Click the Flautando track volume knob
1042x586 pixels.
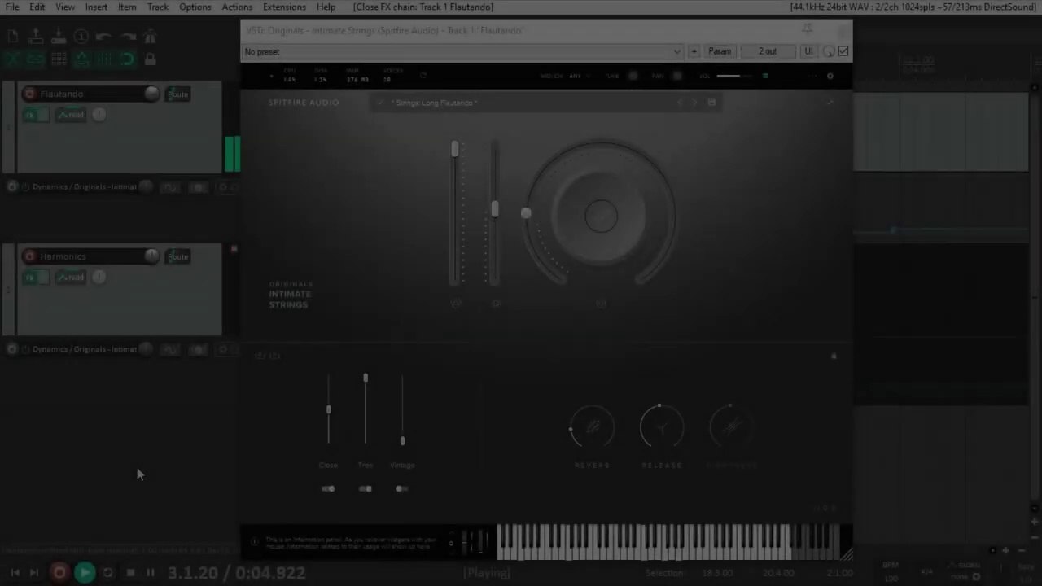click(x=151, y=94)
